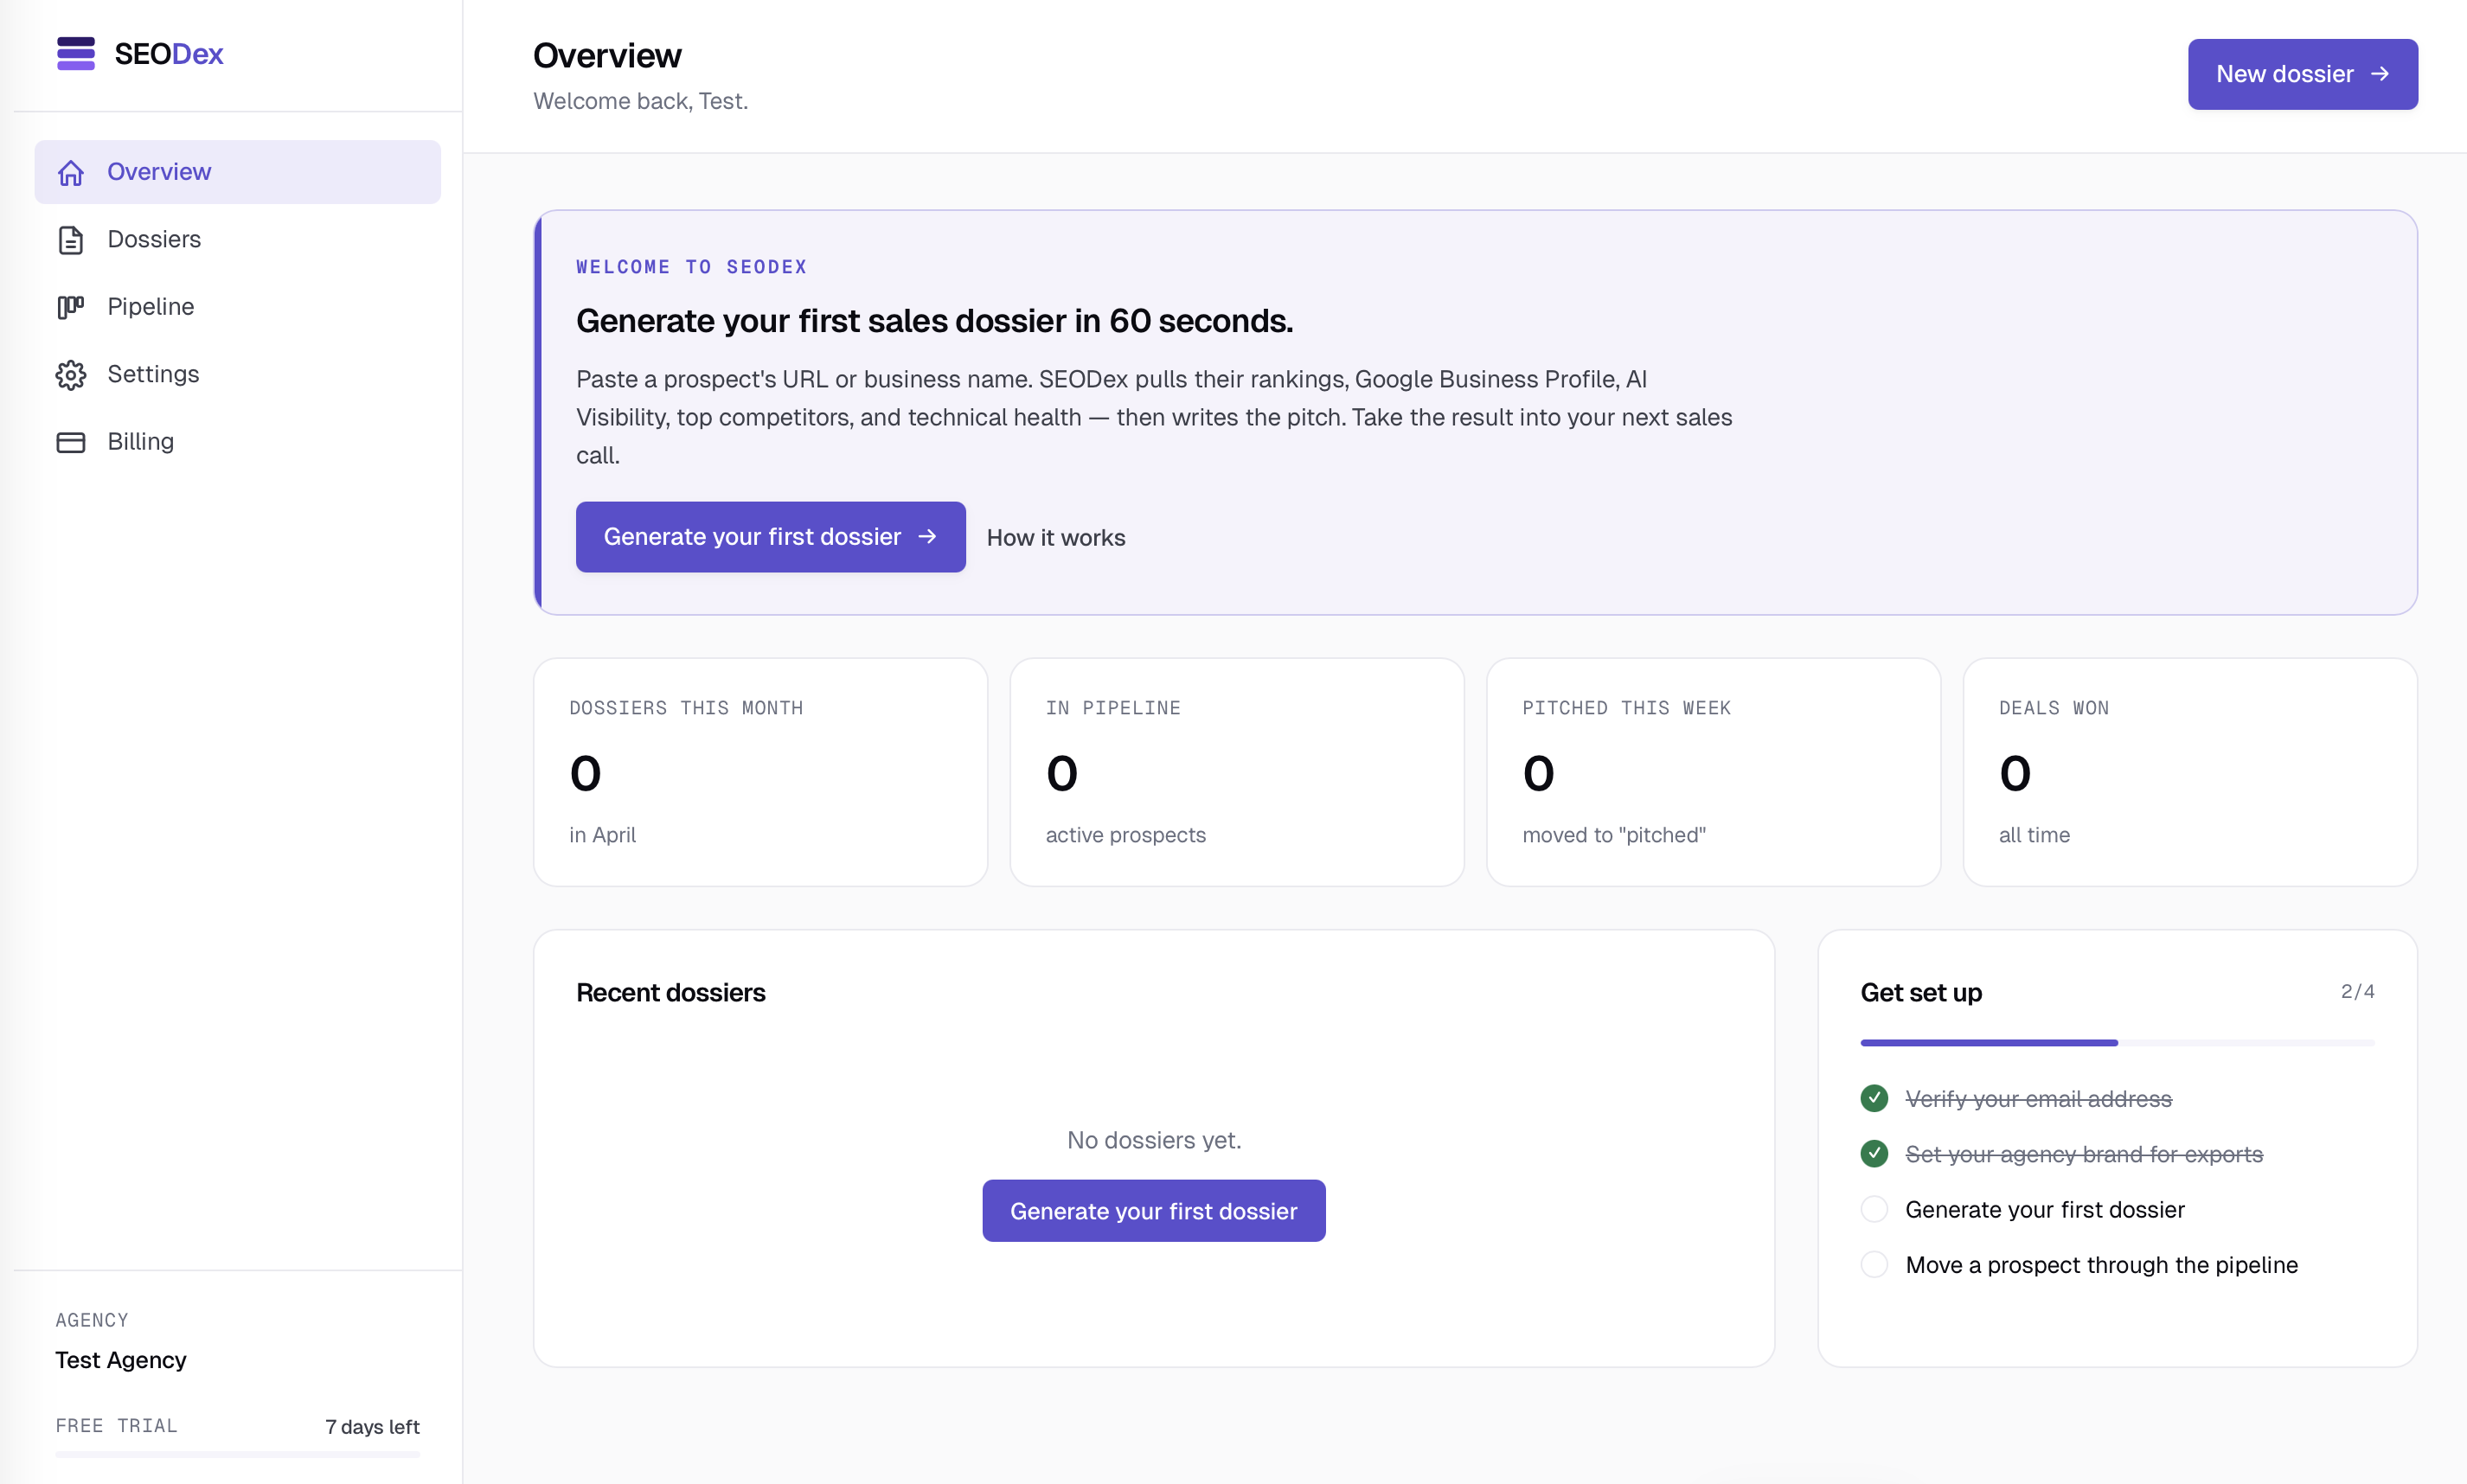Click Generate your first dossier in Recent dossiers
This screenshot has height=1484, width=2467.
pos(1153,1210)
